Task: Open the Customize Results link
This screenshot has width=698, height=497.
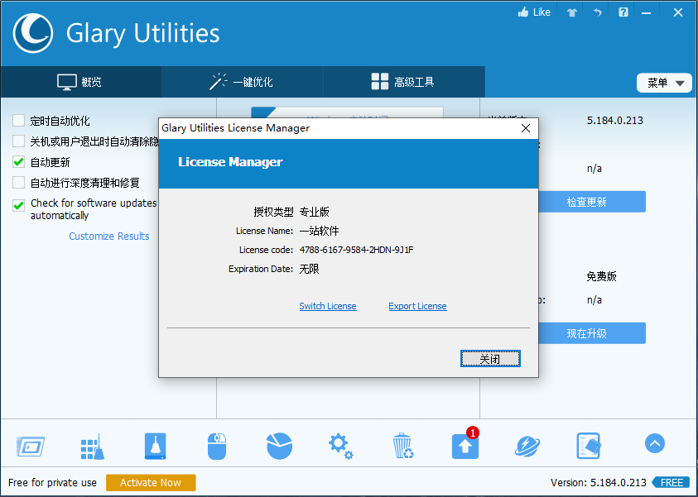Action: pos(109,236)
